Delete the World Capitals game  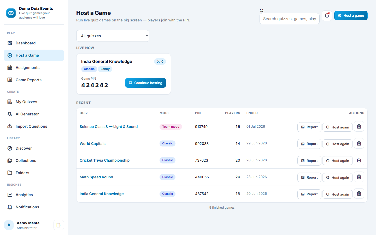(359, 143)
